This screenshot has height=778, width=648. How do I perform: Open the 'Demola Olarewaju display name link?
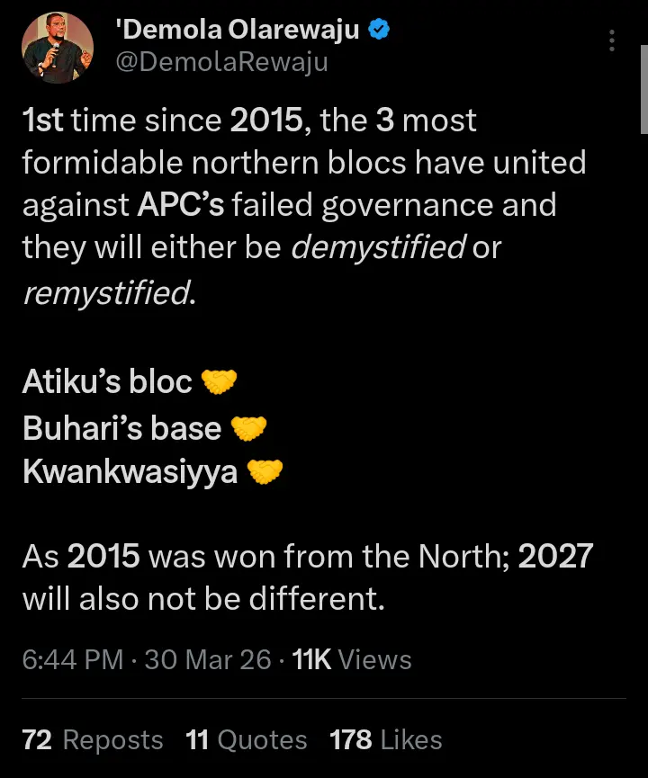(238, 31)
